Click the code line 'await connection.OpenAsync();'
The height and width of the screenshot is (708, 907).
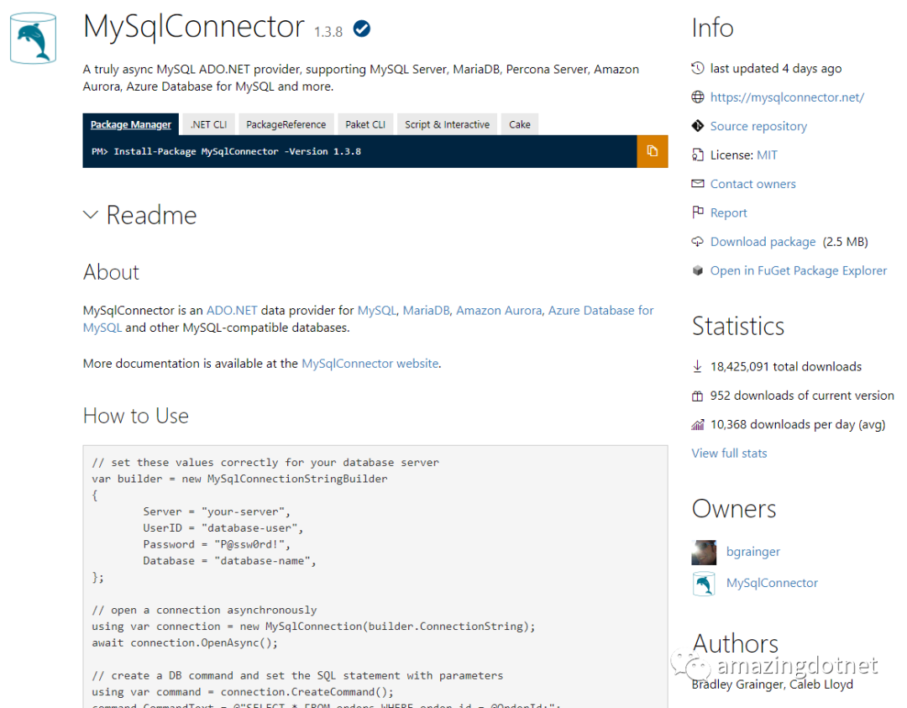coord(185,643)
